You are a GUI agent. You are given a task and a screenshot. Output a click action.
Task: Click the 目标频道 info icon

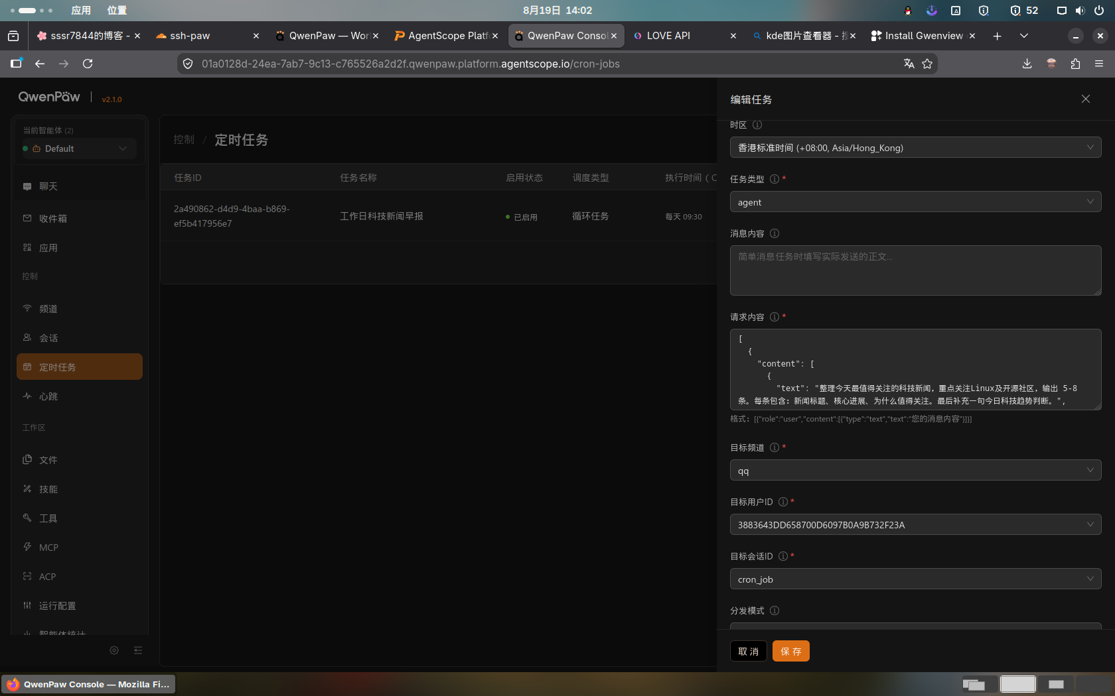pos(775,447)
